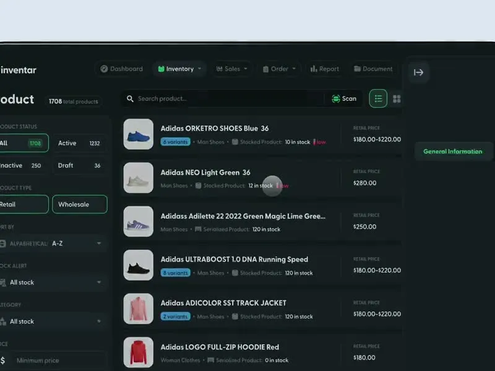This screenshot has height=371, width=495.
Task: Switch to grid view
Action: (x=397, y=99)
